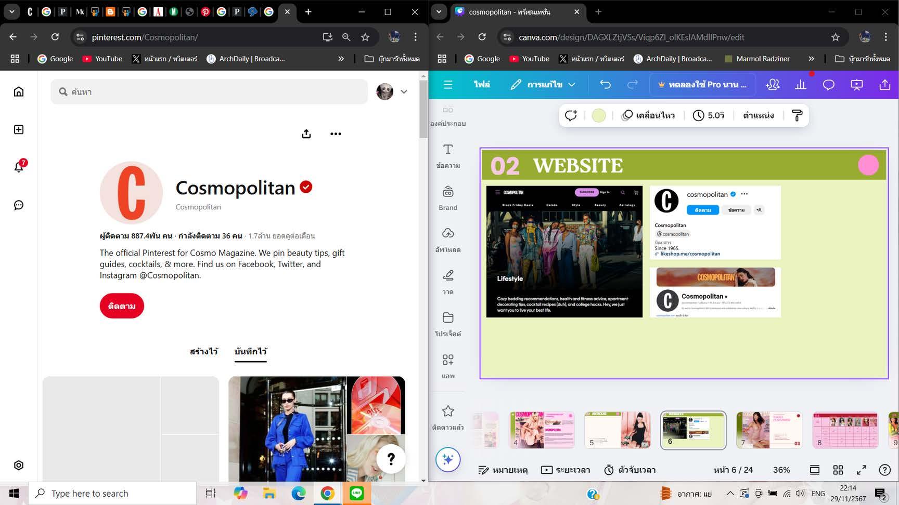Select slide 5 thumbnail in Canva
Viewport: 899px width, 505px height.
618,430
